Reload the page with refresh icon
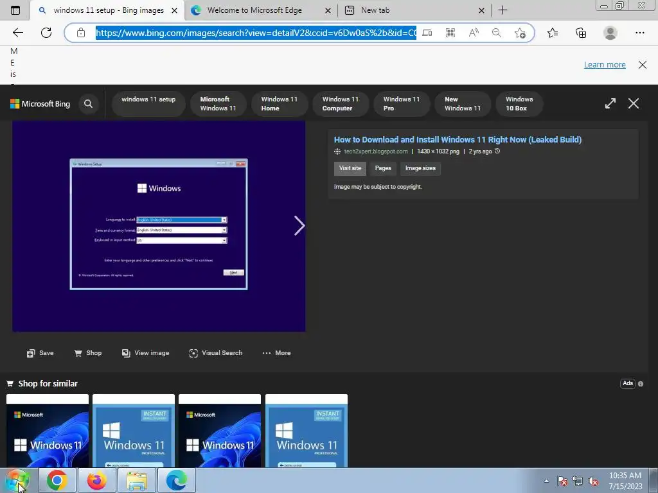 (46, 33)
